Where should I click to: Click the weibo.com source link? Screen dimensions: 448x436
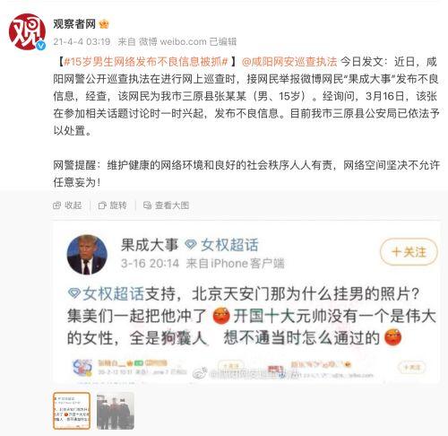184,41
